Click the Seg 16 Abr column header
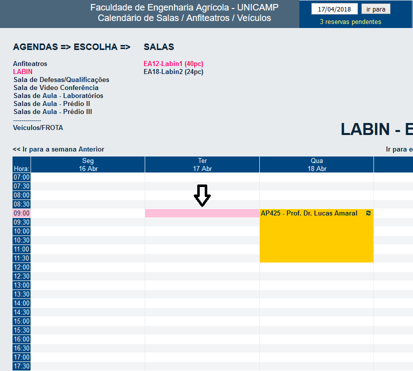The image size is (413, 371). tap(88, 164)
